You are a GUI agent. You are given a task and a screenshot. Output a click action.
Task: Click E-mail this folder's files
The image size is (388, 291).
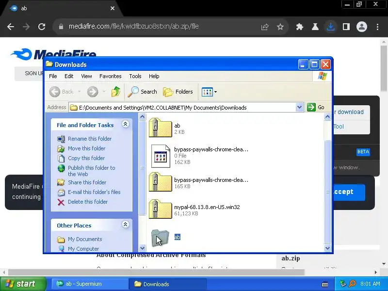(x=94, y=192)
